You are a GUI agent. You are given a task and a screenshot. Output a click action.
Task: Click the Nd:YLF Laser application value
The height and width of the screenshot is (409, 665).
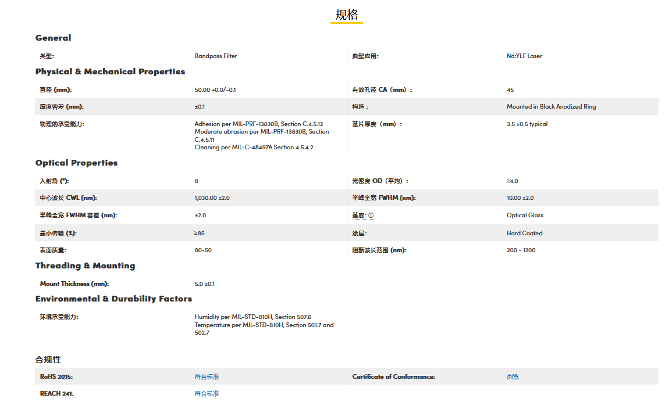tap(524, 56)
